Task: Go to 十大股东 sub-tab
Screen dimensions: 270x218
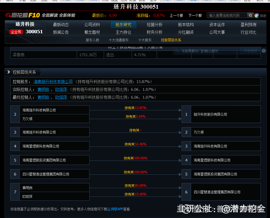Action: tap(145, 40)
